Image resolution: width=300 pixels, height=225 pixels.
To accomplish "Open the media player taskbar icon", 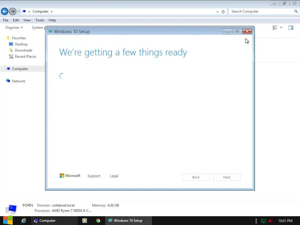I will [x=85, y=221].
